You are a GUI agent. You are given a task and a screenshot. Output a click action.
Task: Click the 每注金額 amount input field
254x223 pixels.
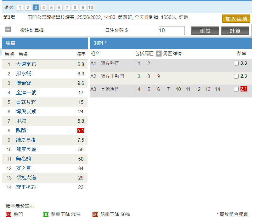172,31
